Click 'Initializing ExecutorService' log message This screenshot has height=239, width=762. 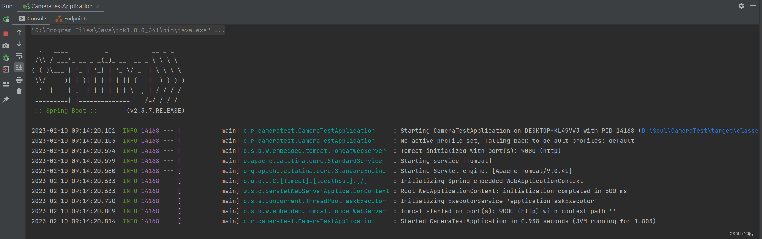499,201
